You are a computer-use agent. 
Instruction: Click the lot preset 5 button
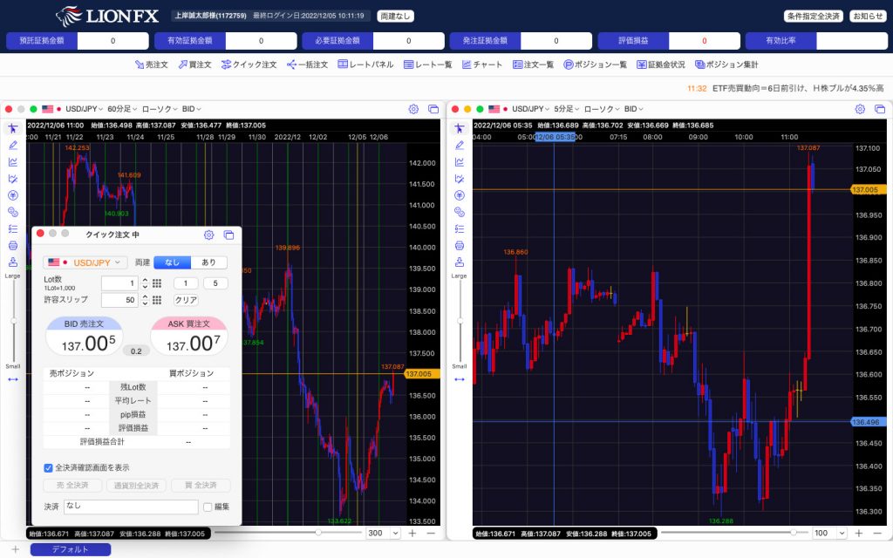215,283
